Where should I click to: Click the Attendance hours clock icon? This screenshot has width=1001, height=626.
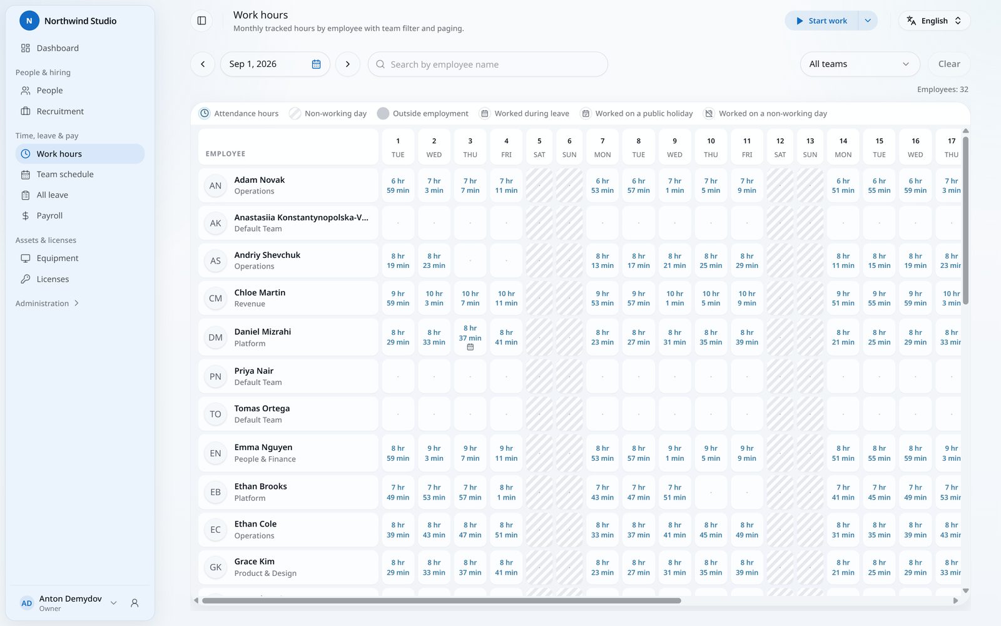point(205,113)
